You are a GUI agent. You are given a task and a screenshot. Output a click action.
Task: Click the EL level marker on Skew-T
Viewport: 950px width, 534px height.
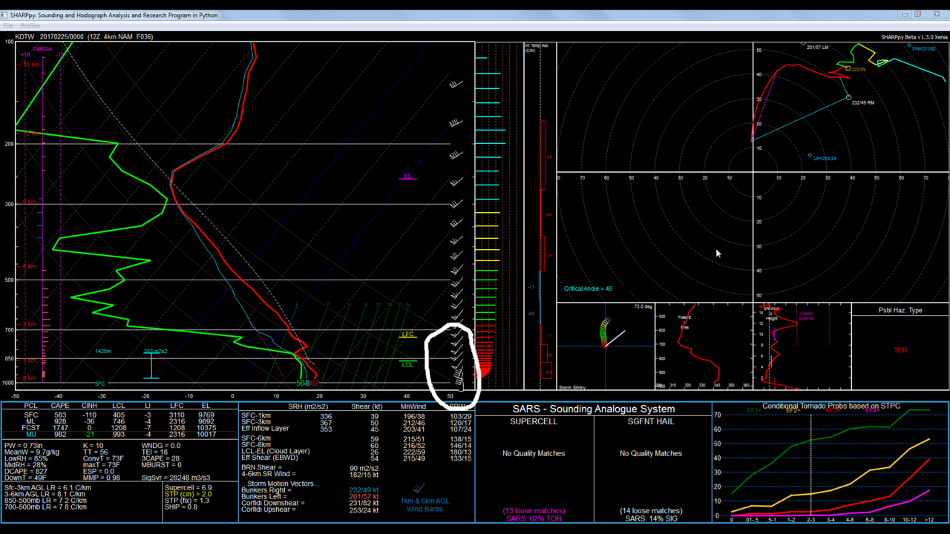coord(407,177)
